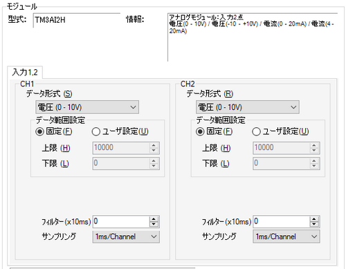This screenshot has width=346, height=269.
Task: Decrease CH1 filter value with down arrow
Action: click(x=154, y=224)
